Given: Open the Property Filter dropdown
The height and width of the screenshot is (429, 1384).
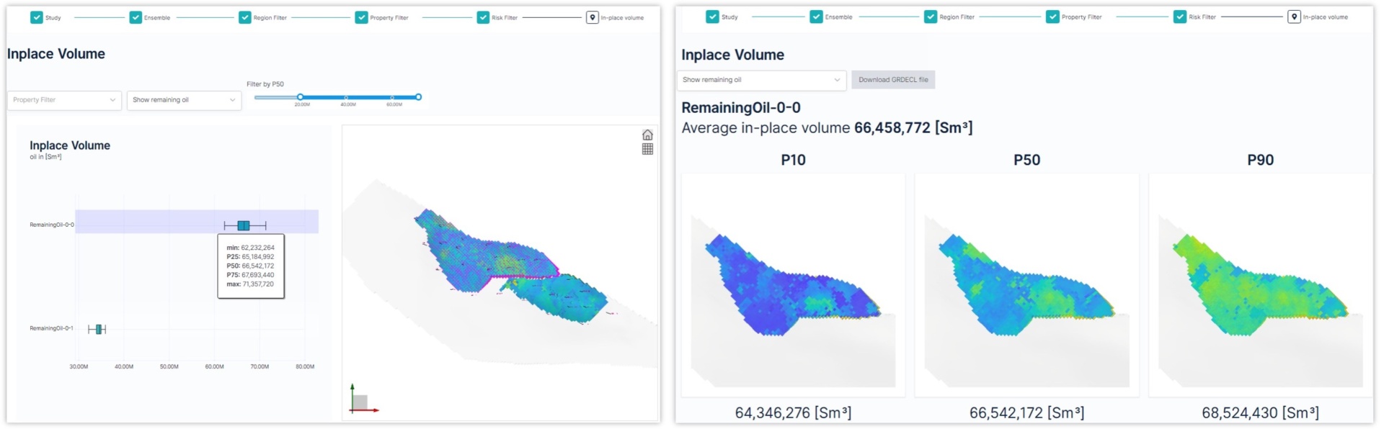Looking at the screenshot, I should 64,100.
